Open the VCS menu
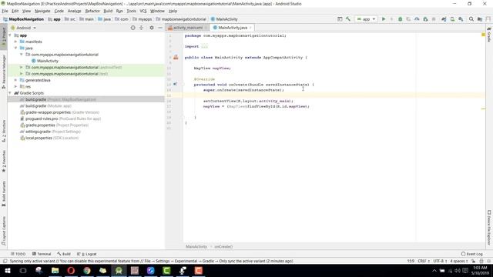Image resolution: width=493 pixels, height=277 pixels. pos(143,11)
